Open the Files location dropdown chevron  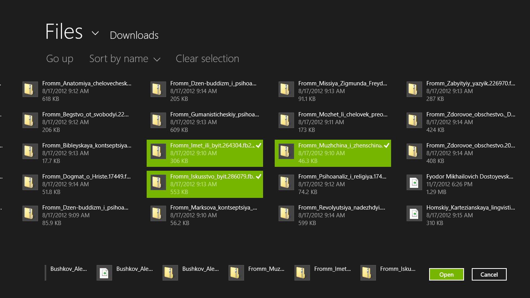[95, 33]
